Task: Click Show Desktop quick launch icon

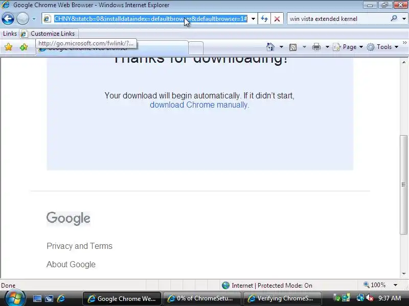Action: click(x=37, y=298)
